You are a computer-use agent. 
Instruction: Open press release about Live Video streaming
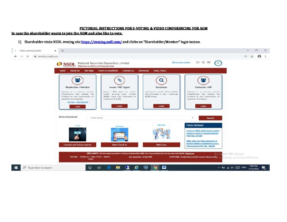pyautogui.click(x=202, y=143)
